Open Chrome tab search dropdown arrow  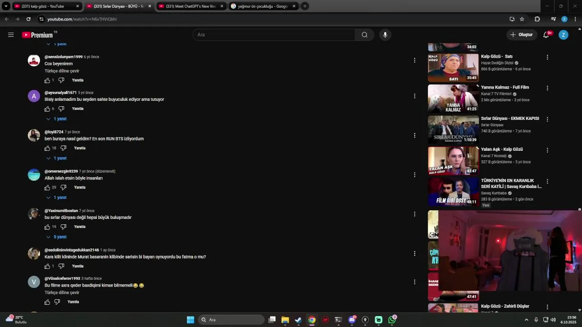click(6, 6)
